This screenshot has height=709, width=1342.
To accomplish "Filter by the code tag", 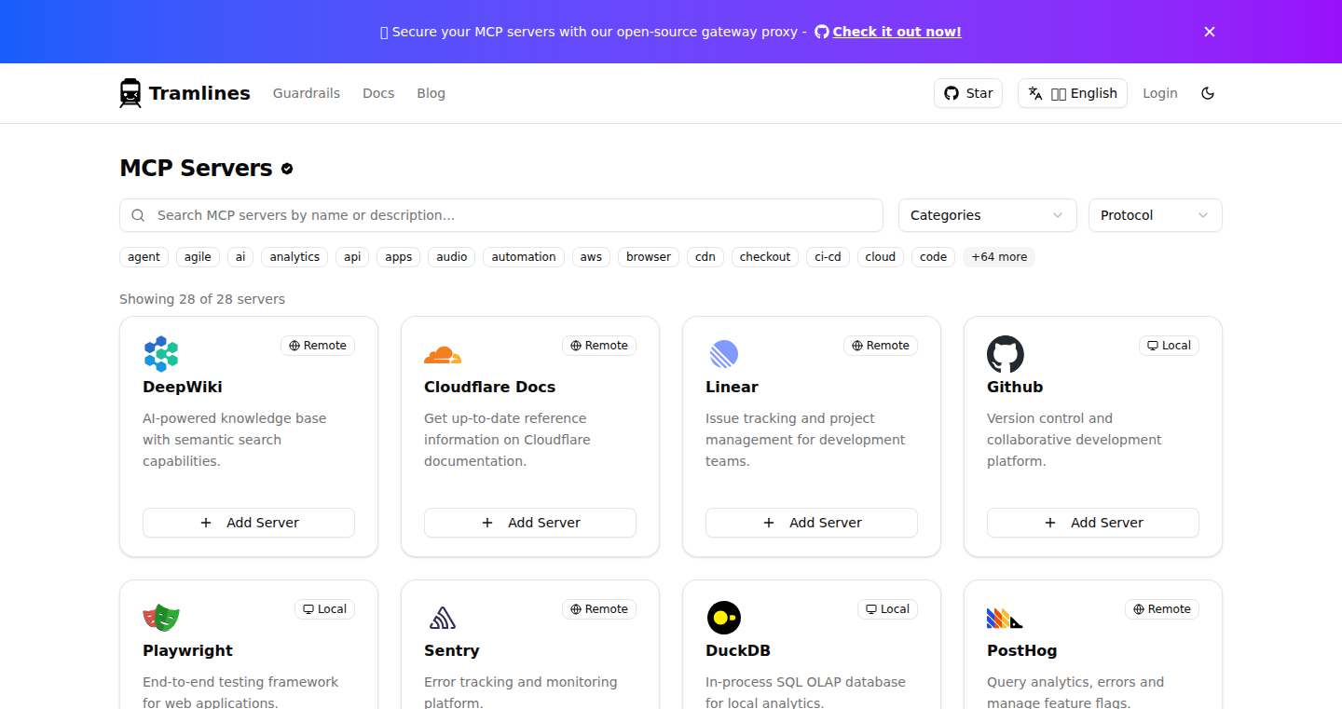I will click(933, 257).
